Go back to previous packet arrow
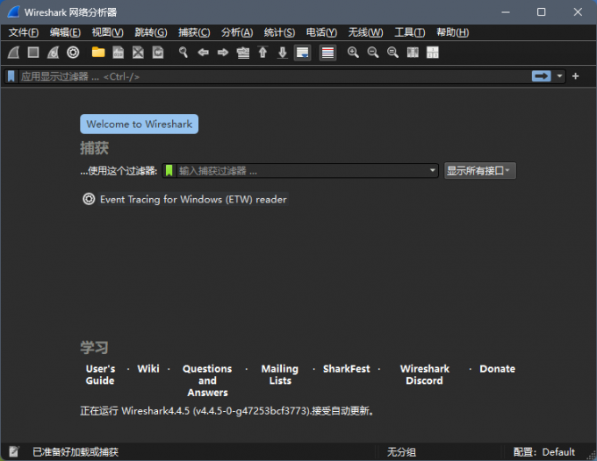The height and width of the screenshot is (461, 597). pyautogui.click(x=203, y=53)
